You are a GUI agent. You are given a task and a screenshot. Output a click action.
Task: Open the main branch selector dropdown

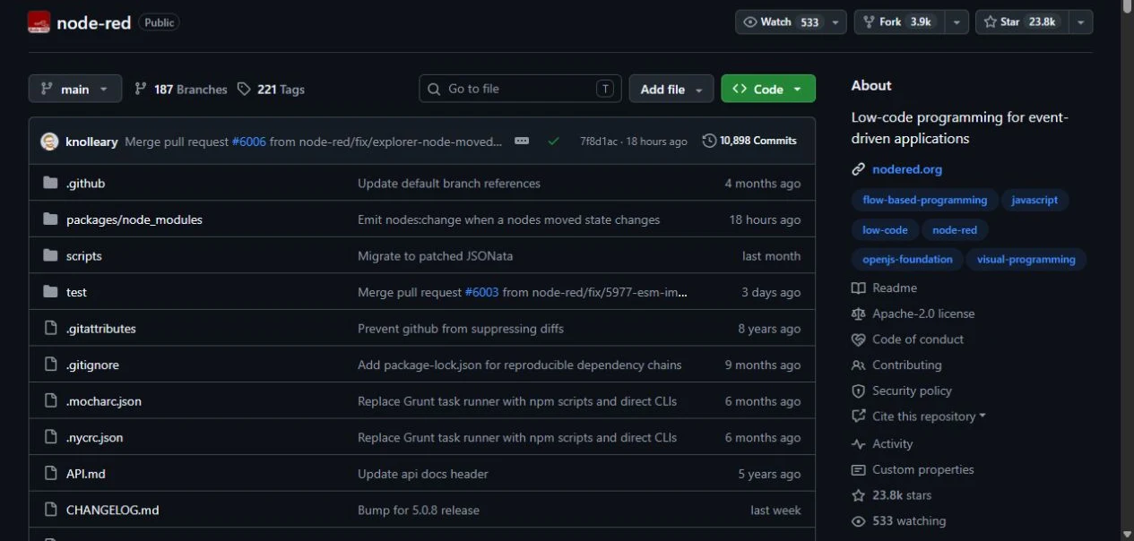point(74,89)
